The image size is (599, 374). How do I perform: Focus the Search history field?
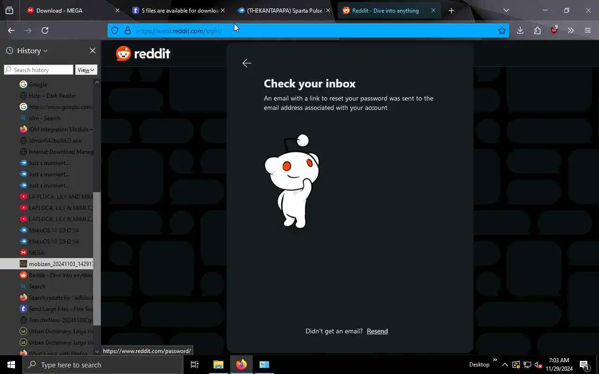coord(39,70)
